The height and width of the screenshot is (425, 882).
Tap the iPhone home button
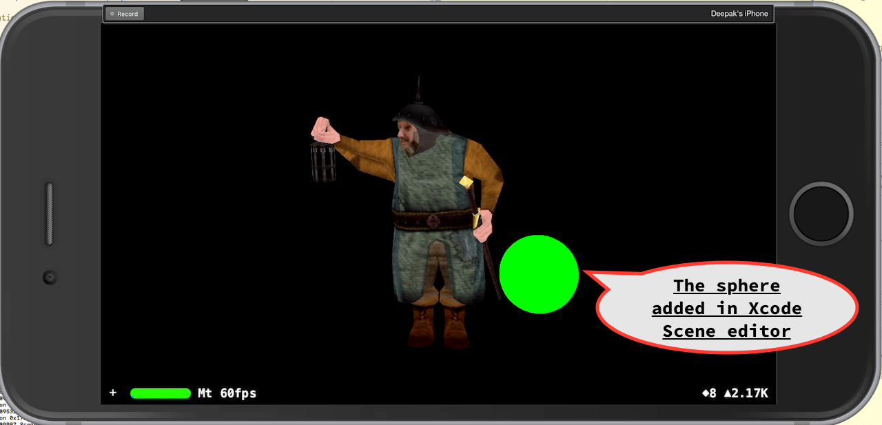pos(820,213)
